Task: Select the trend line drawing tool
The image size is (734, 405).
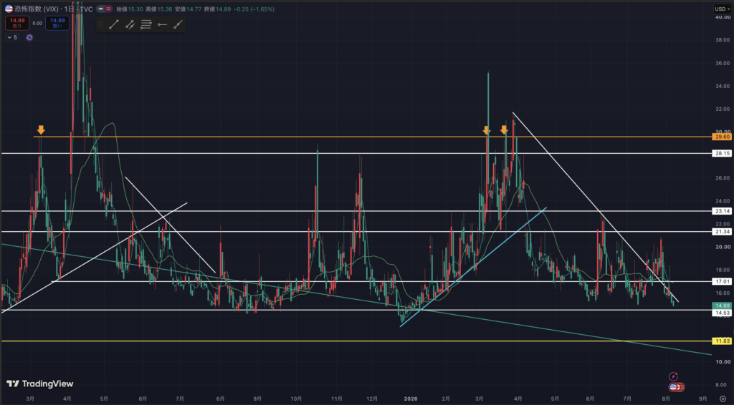Action: (x=114, y=25)
